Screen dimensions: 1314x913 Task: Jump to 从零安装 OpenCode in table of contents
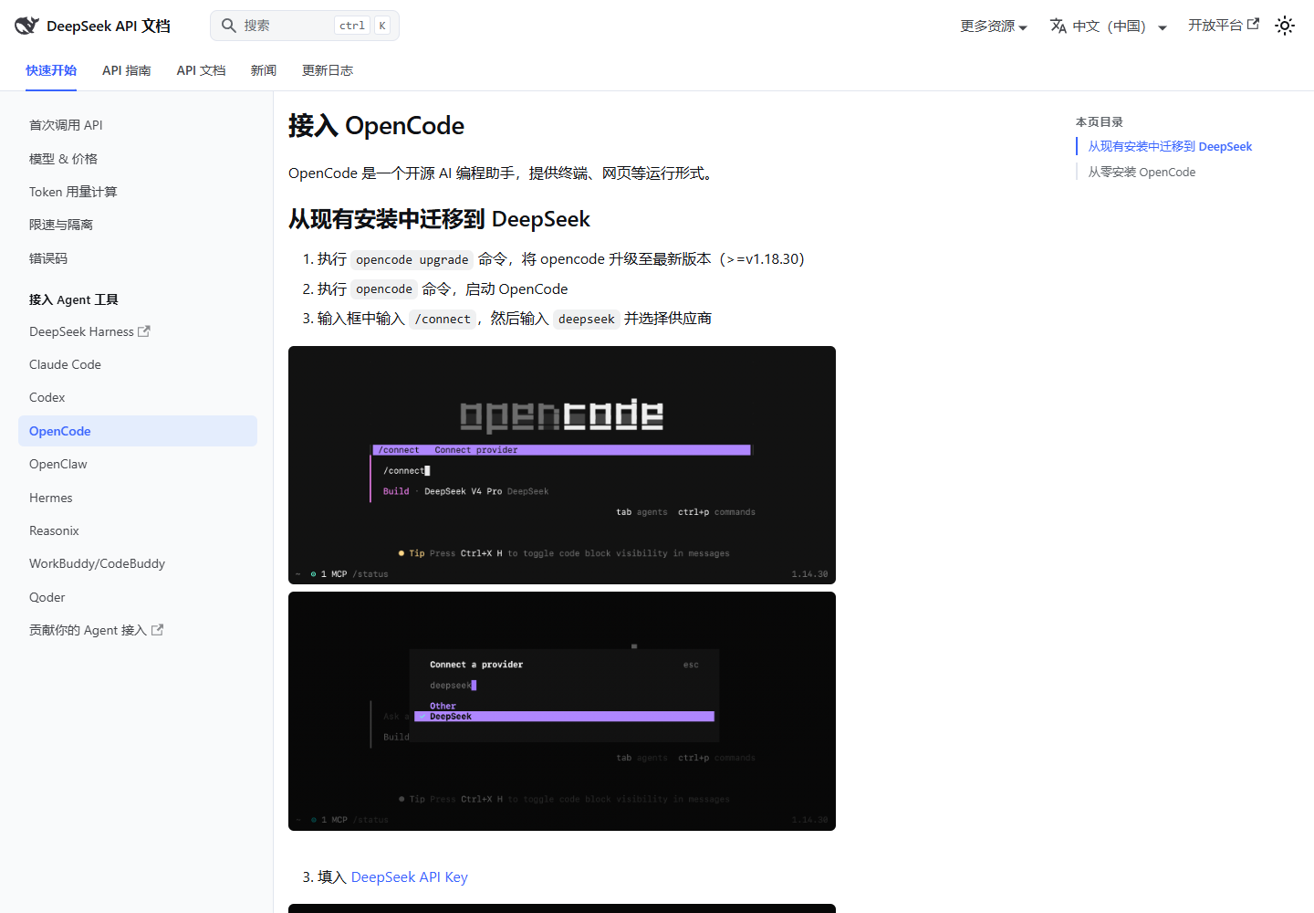[1142, 172]
